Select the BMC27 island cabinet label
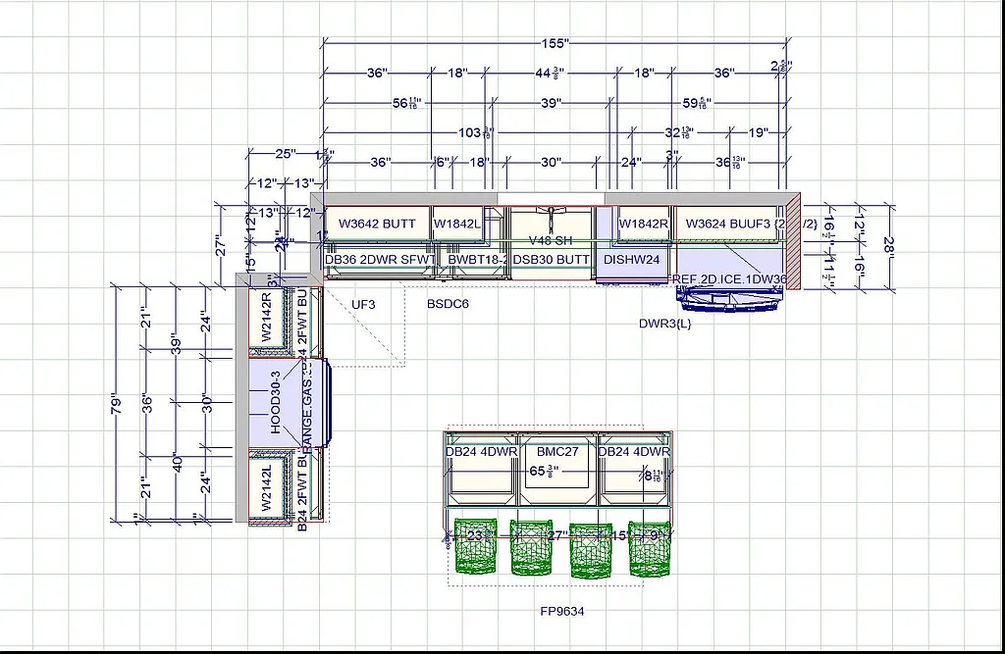The width and height of the screenshot is (1005, 654). point(557,452)
